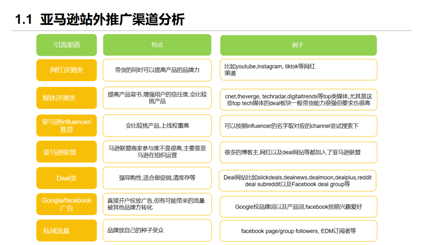Select the box mentioning youtube, instagram, tiktok
426x245 pixels.
click(298, 70)
